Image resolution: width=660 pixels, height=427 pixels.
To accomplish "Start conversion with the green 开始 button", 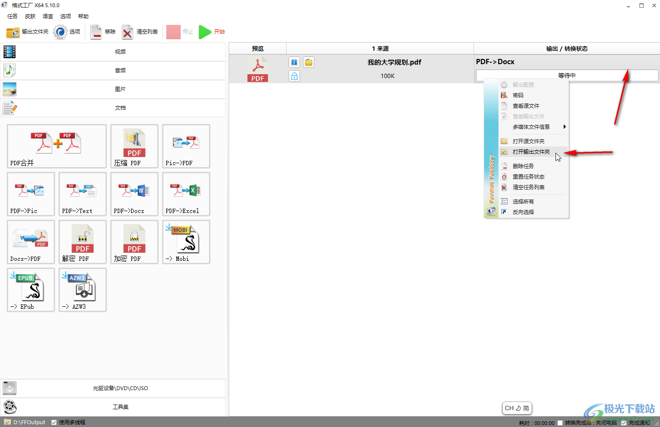I will tap(211, 32).
